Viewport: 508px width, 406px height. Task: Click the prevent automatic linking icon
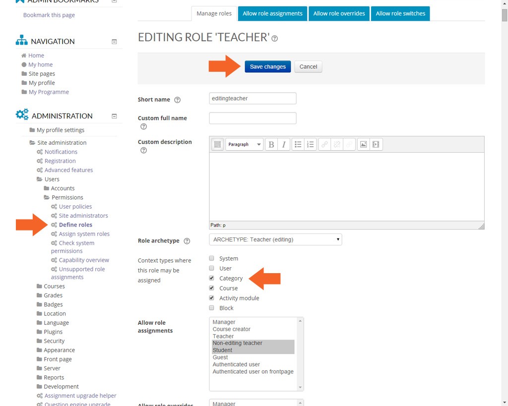coord(349,144)
